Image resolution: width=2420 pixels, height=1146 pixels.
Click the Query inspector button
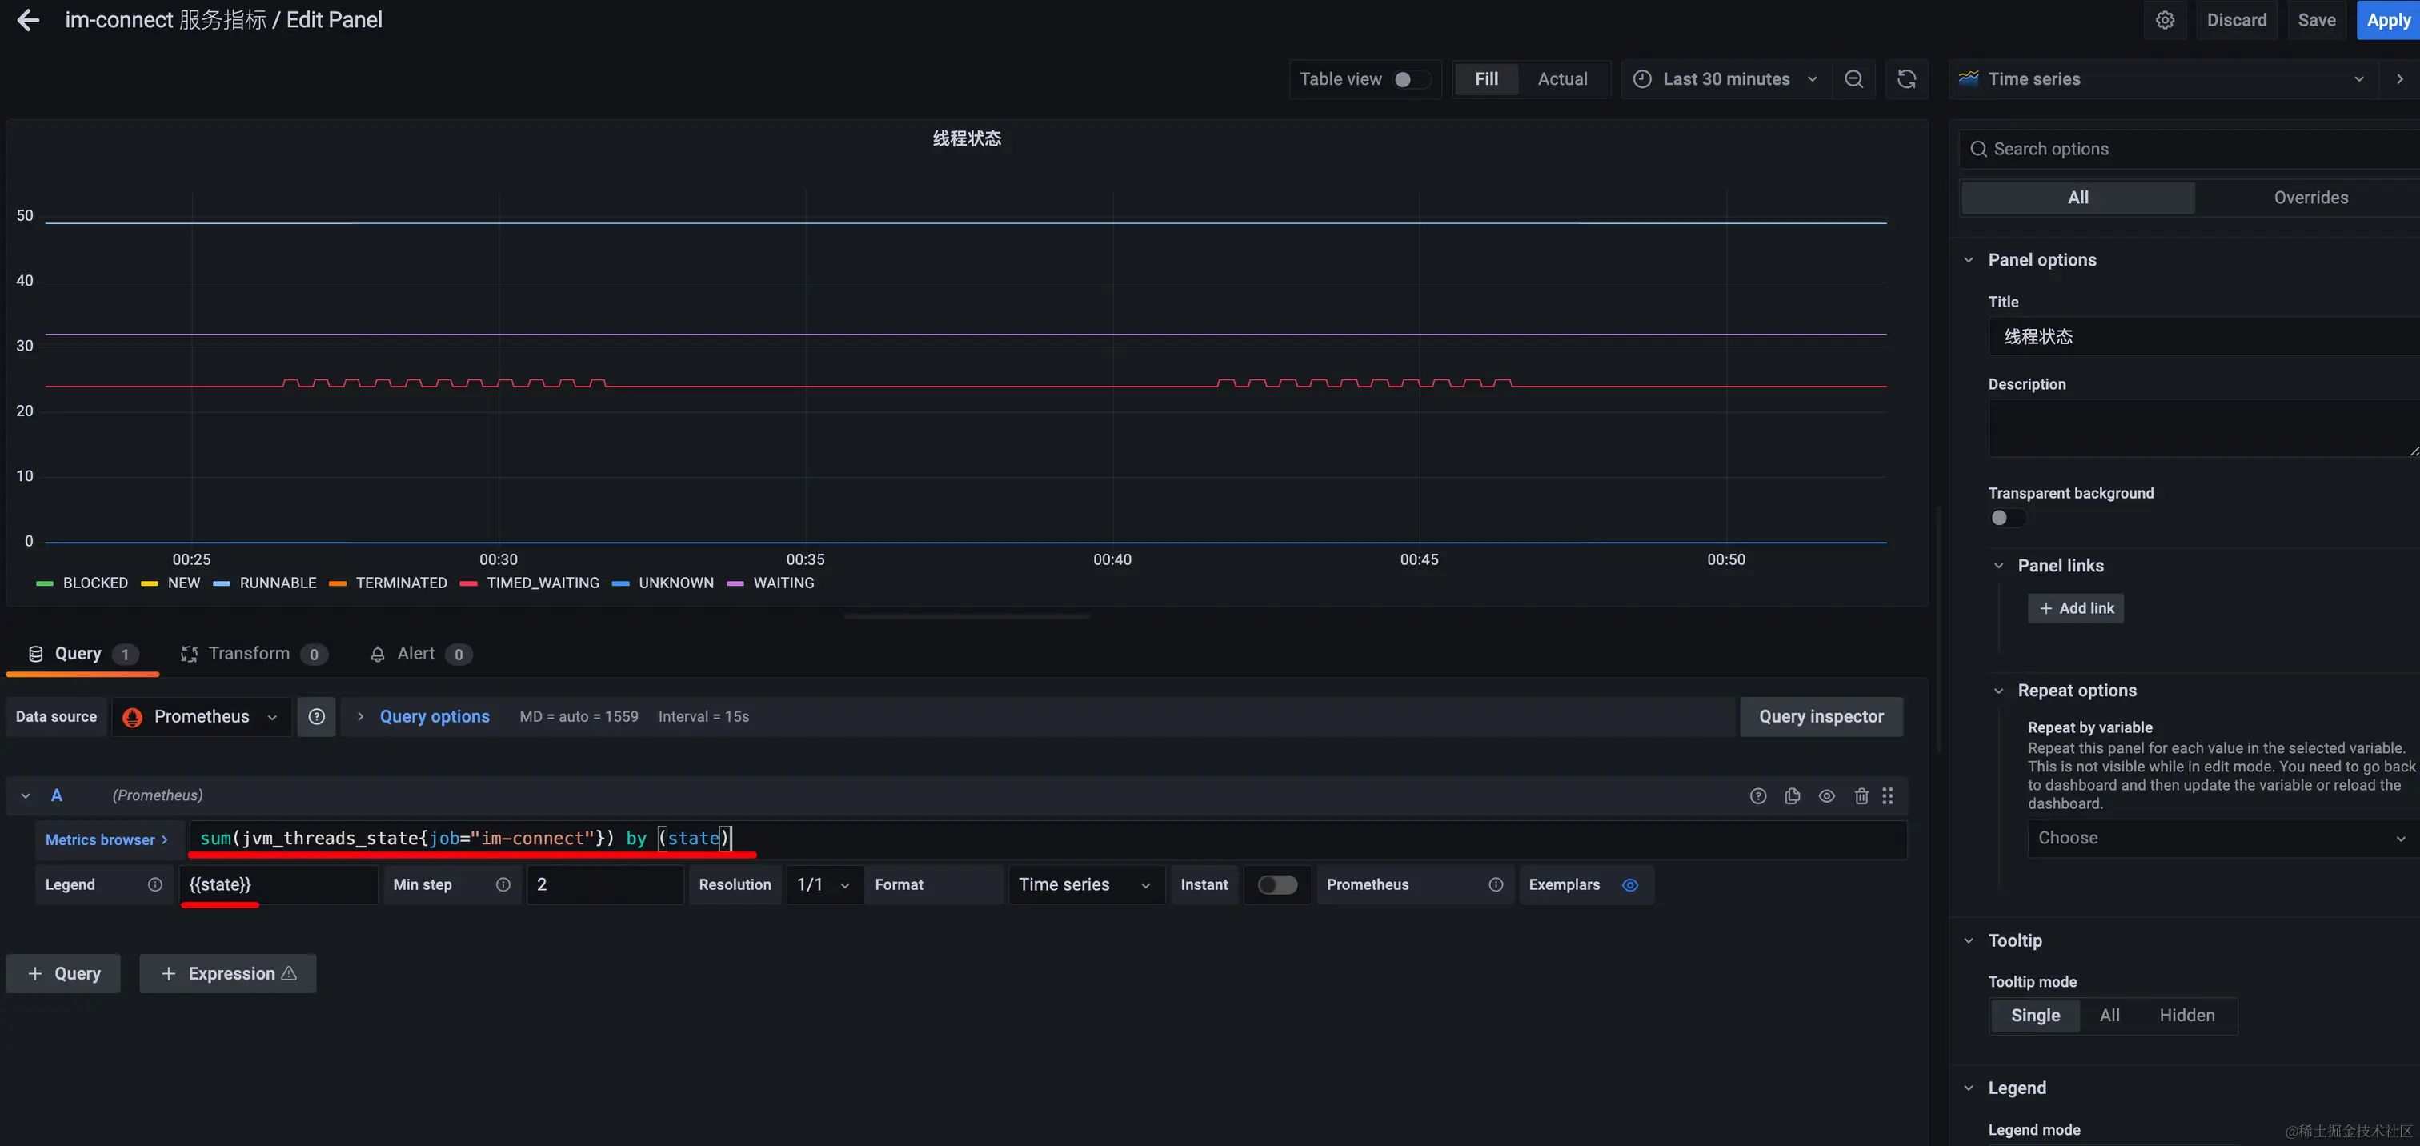click(1821, 717)
